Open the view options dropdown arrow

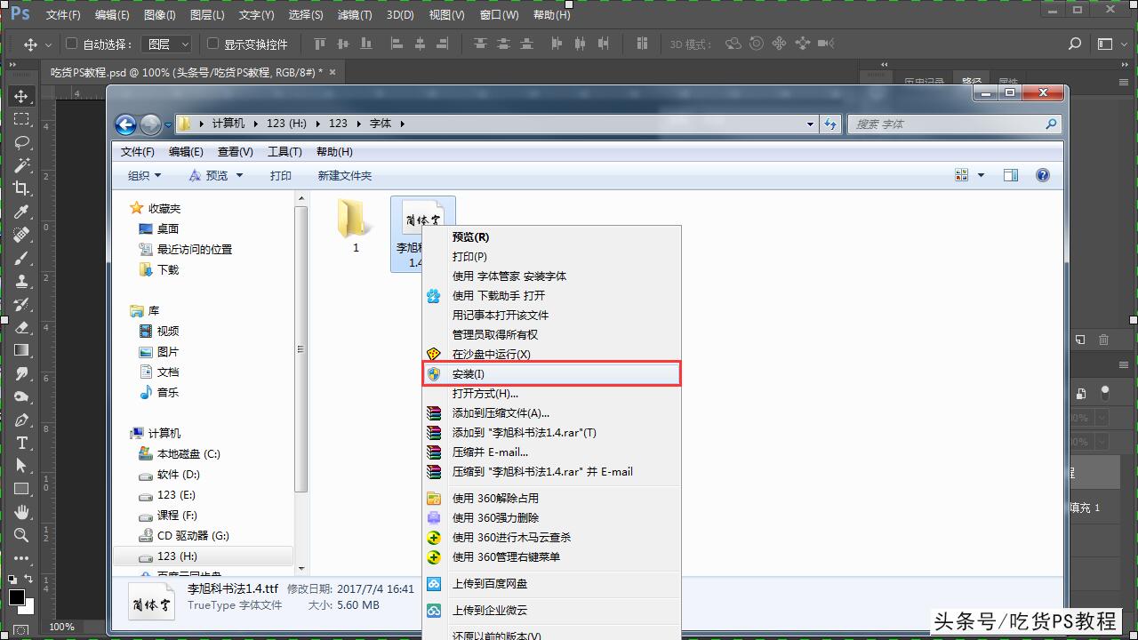[x=982, y=175]
